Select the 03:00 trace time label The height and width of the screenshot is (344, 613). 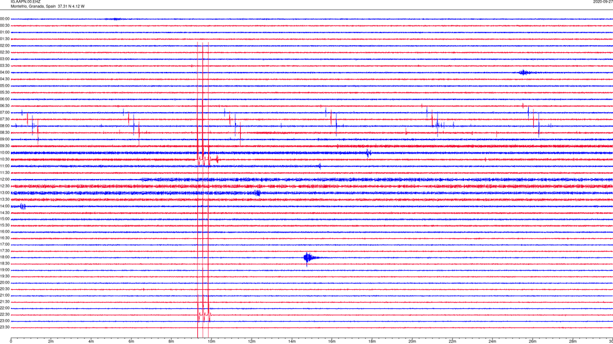(4, 59)
